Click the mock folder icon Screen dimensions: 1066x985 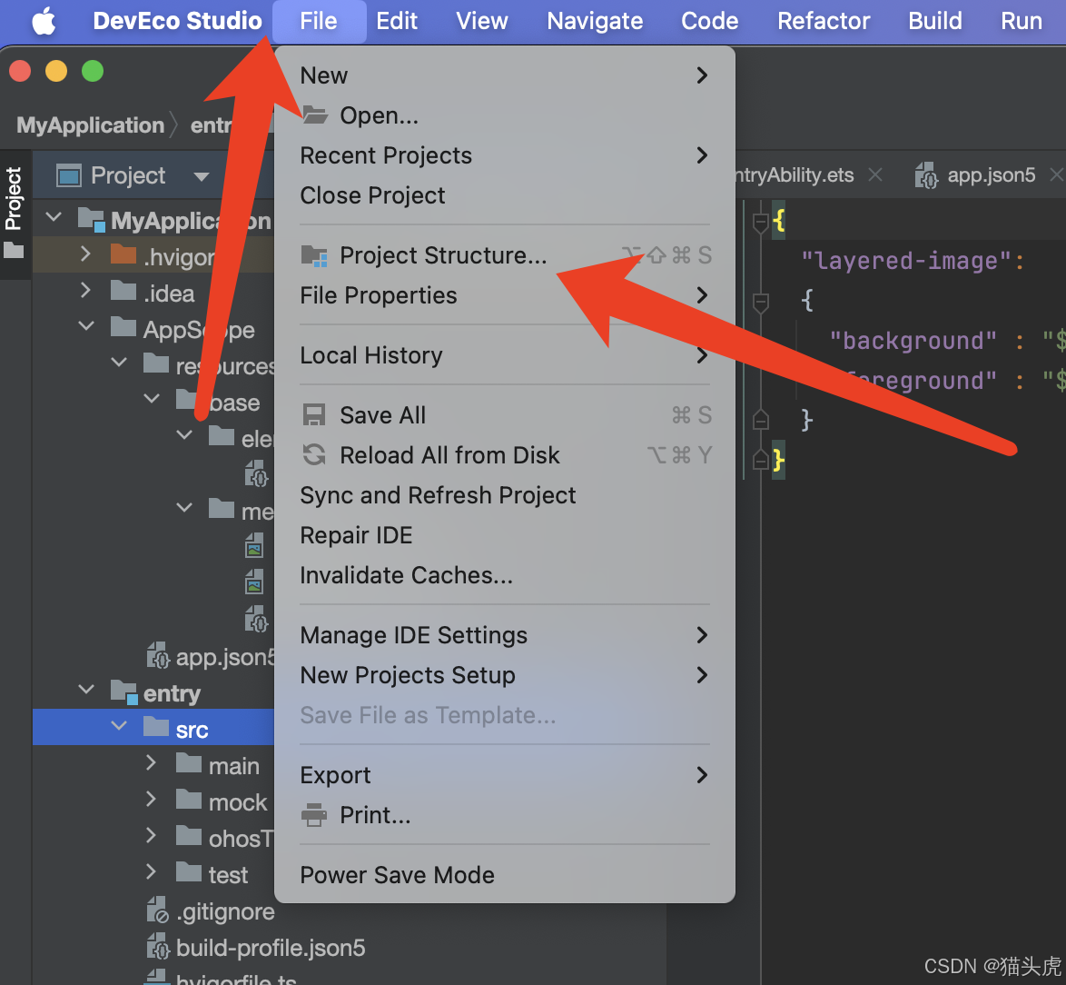click(x=188, y=800)
